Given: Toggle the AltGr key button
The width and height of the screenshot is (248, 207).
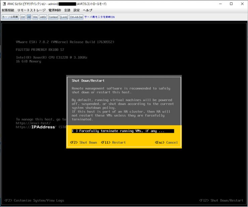Looking at the screenshot, I should tap(43, 17).
